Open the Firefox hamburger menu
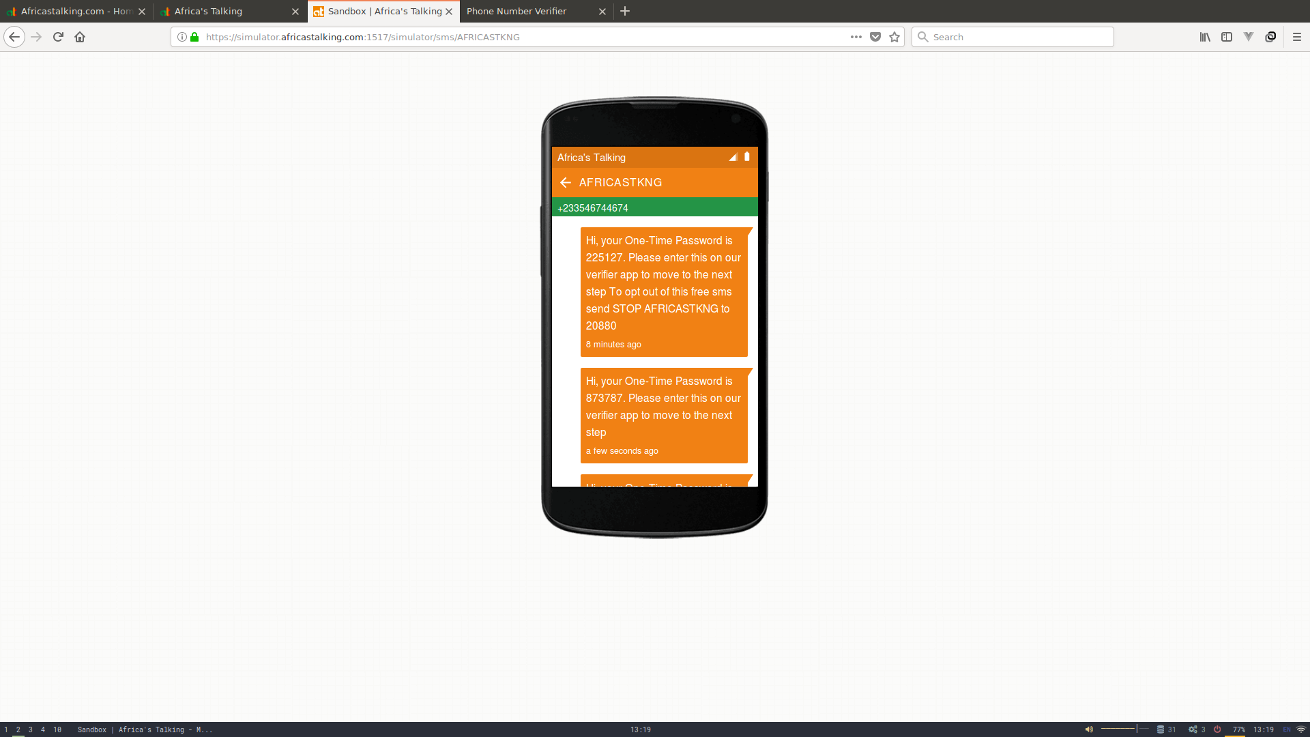Image resolution: width=1310 pixels, height=737 pixels. point(1297,37)
